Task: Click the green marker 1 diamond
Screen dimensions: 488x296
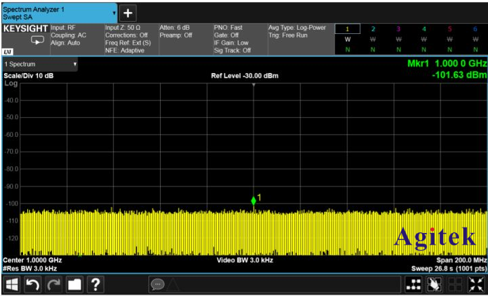Action: coord(253,200)
